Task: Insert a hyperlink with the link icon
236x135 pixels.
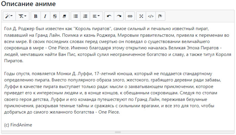Action: point(130,16)
